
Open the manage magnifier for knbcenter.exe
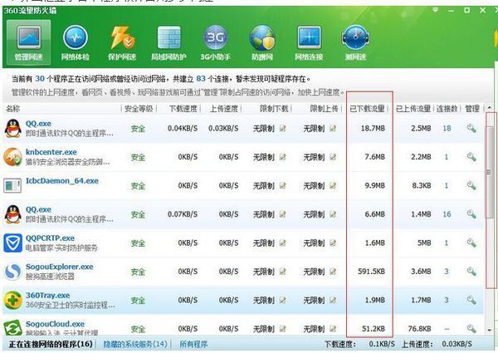pyautogui.click(x=471, y=157)
